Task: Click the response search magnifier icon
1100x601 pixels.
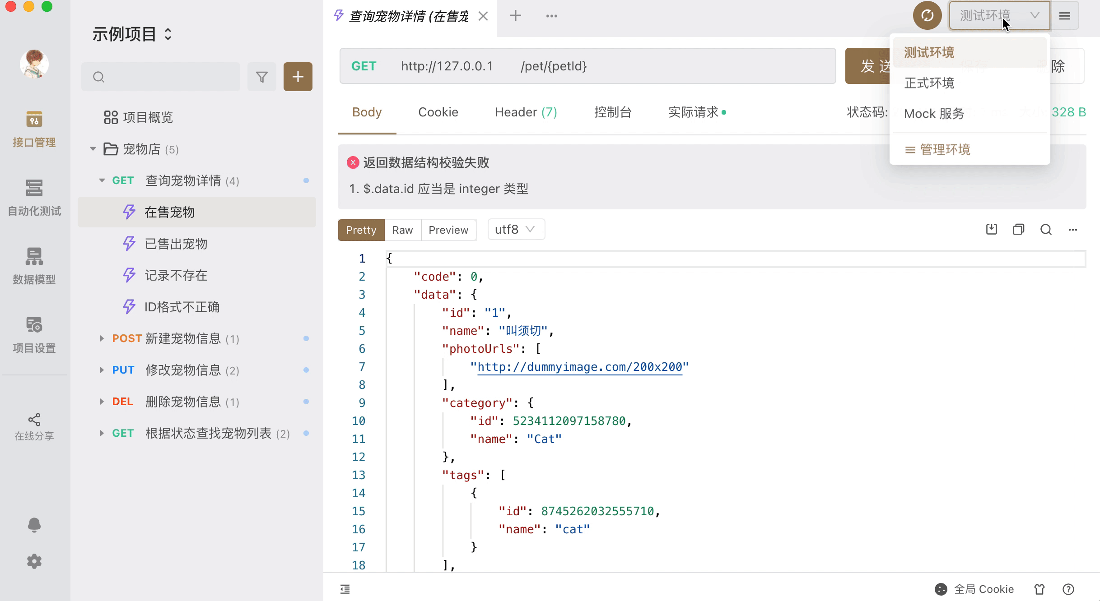Action: 1046,230
